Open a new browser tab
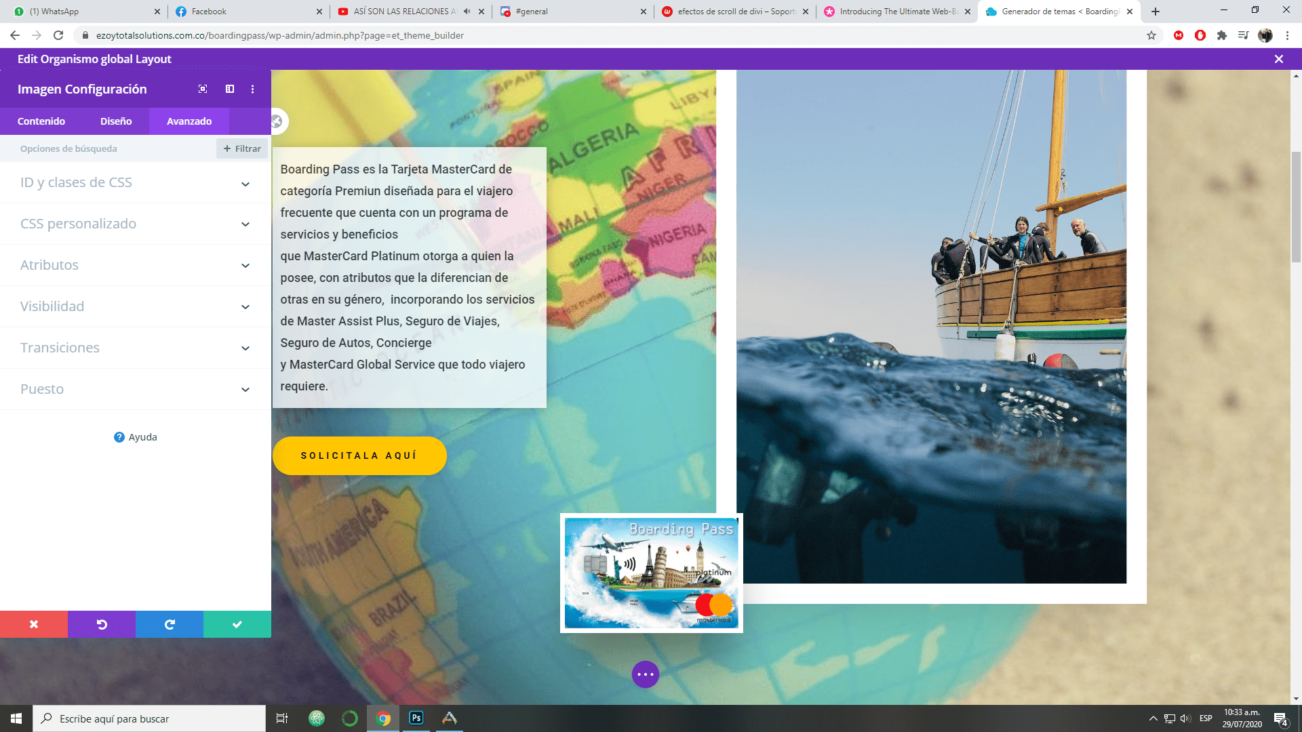 (x=1156, y=12)
